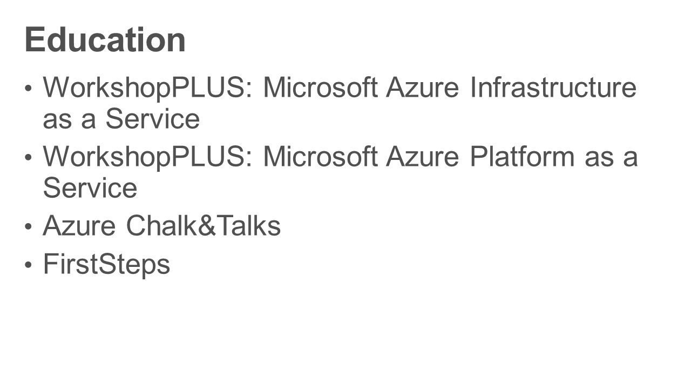Click the wrapped "as a Service" line
Screen dimensions: 691x389
click(x=121, y=119)
